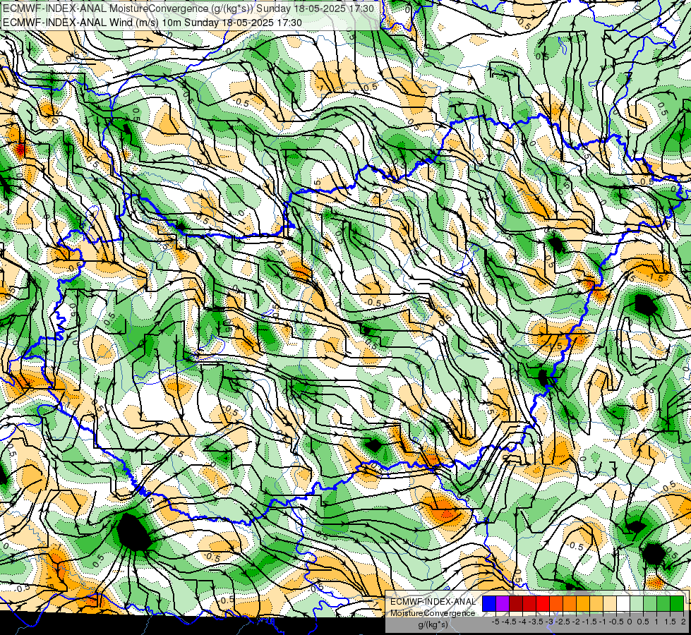This screenshot has height=635, width=691.
Task: Select the pale peach swatch between -1 and -0.5
Action: (610, 604)
